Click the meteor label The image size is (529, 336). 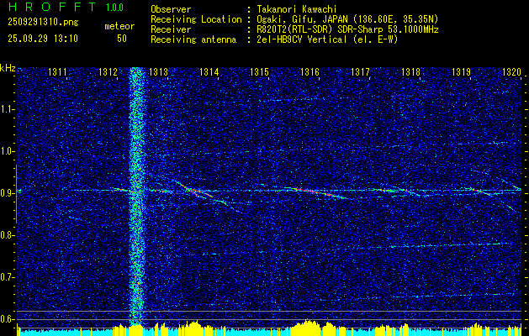pyautogui.click(x=119, y=26)
